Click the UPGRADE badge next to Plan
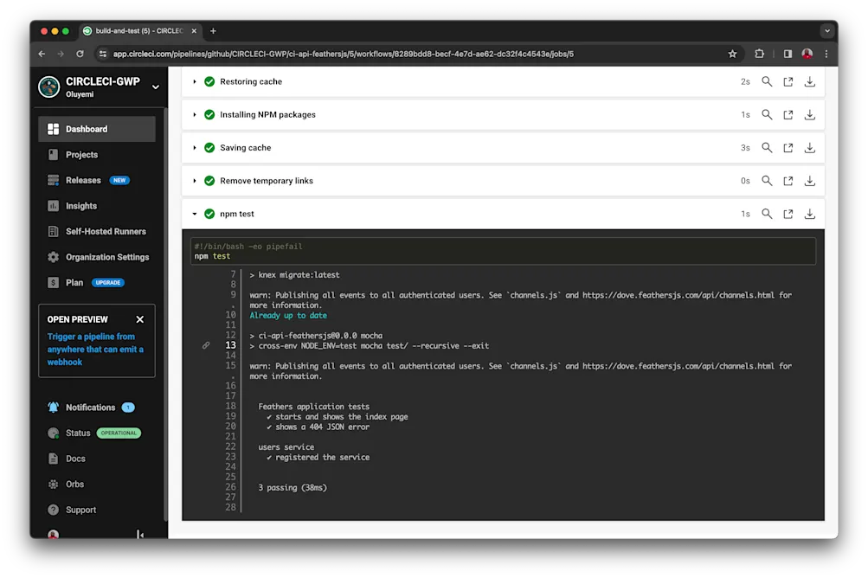The width and height of the screenshot is (868, 578). point(108,282)
